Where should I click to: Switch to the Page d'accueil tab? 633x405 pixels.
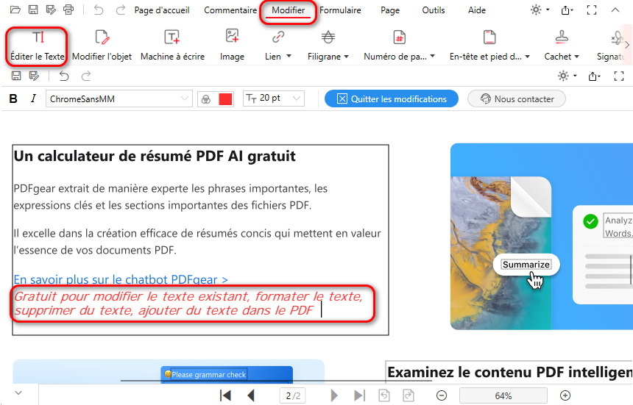162,10
